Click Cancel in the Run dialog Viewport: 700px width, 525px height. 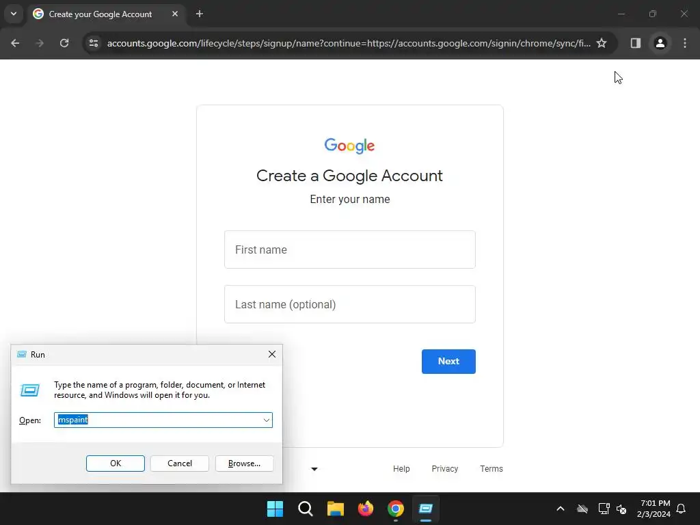pyautogui.click(x=180, y=463)
